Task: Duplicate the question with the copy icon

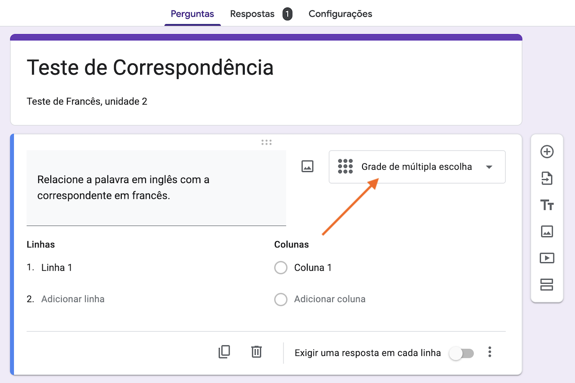Action: click(224, 352)
